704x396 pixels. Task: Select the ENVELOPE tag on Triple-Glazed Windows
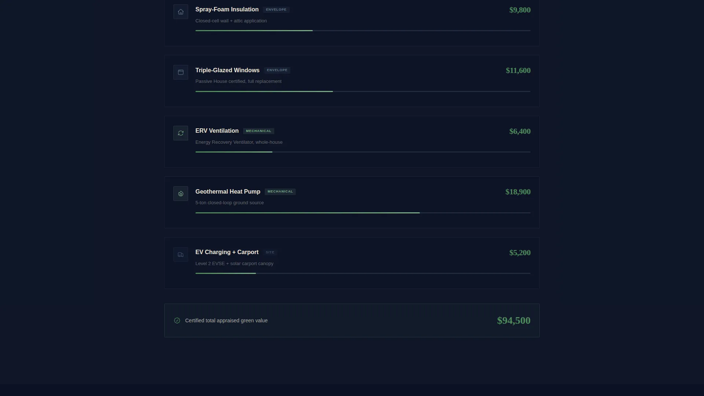[x=277, y=70]
